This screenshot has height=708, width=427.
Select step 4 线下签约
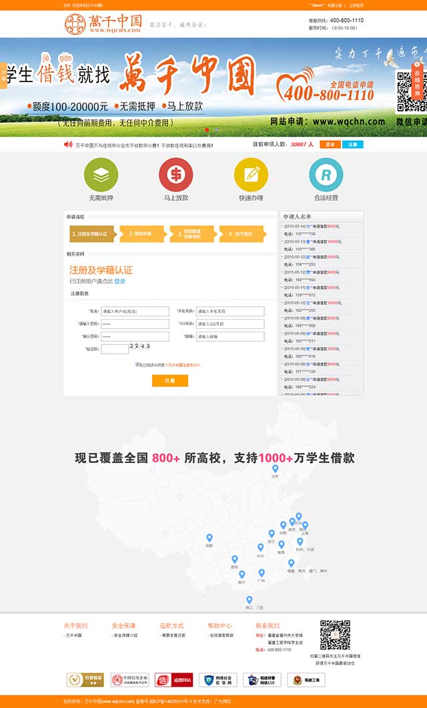pyautogui.click(x=242, y=234)
